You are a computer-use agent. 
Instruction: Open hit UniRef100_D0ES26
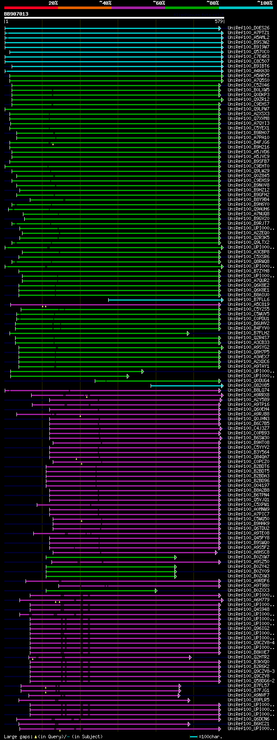[x=248, y=28]
